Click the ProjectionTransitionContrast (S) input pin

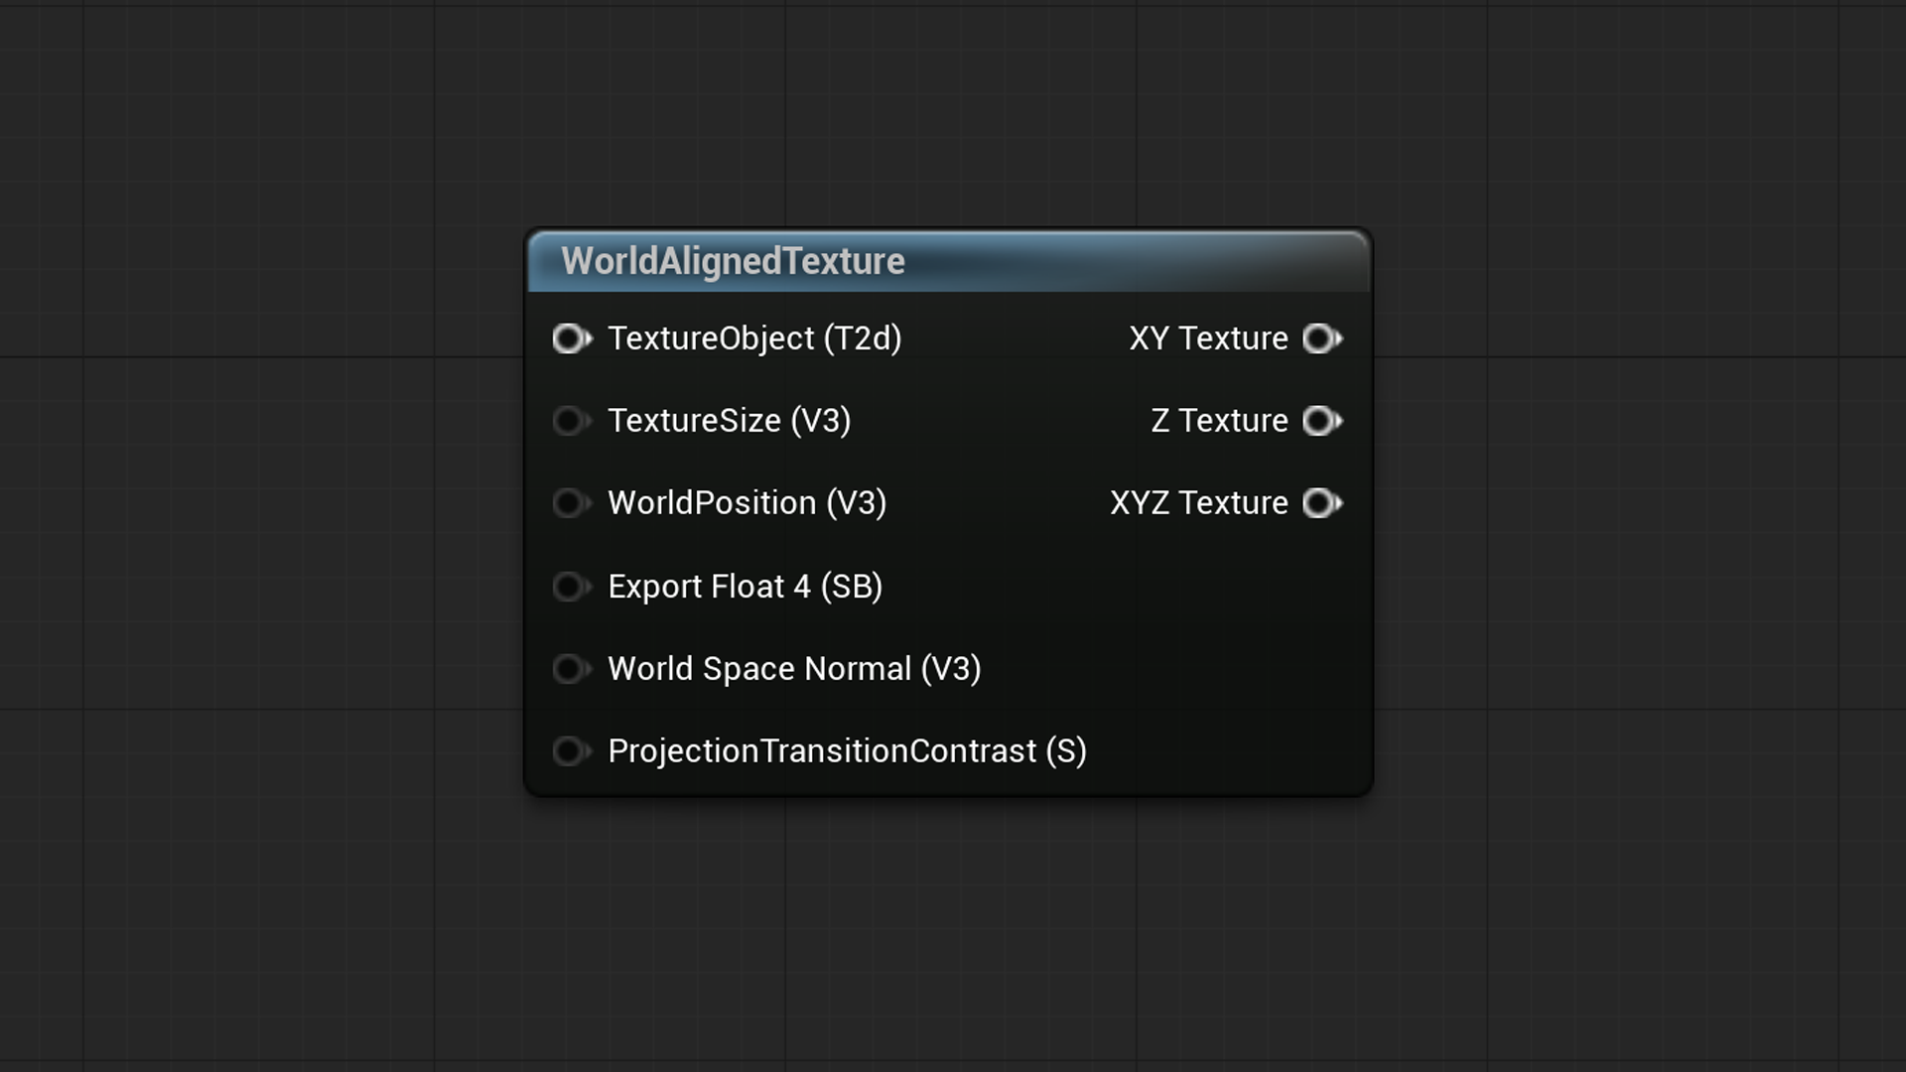(570, 751)
